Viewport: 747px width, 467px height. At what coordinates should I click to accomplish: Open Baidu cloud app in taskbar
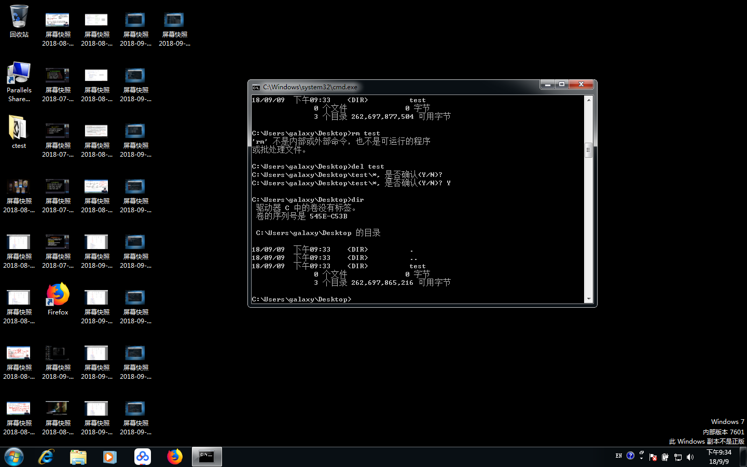[x=142, y=457]
